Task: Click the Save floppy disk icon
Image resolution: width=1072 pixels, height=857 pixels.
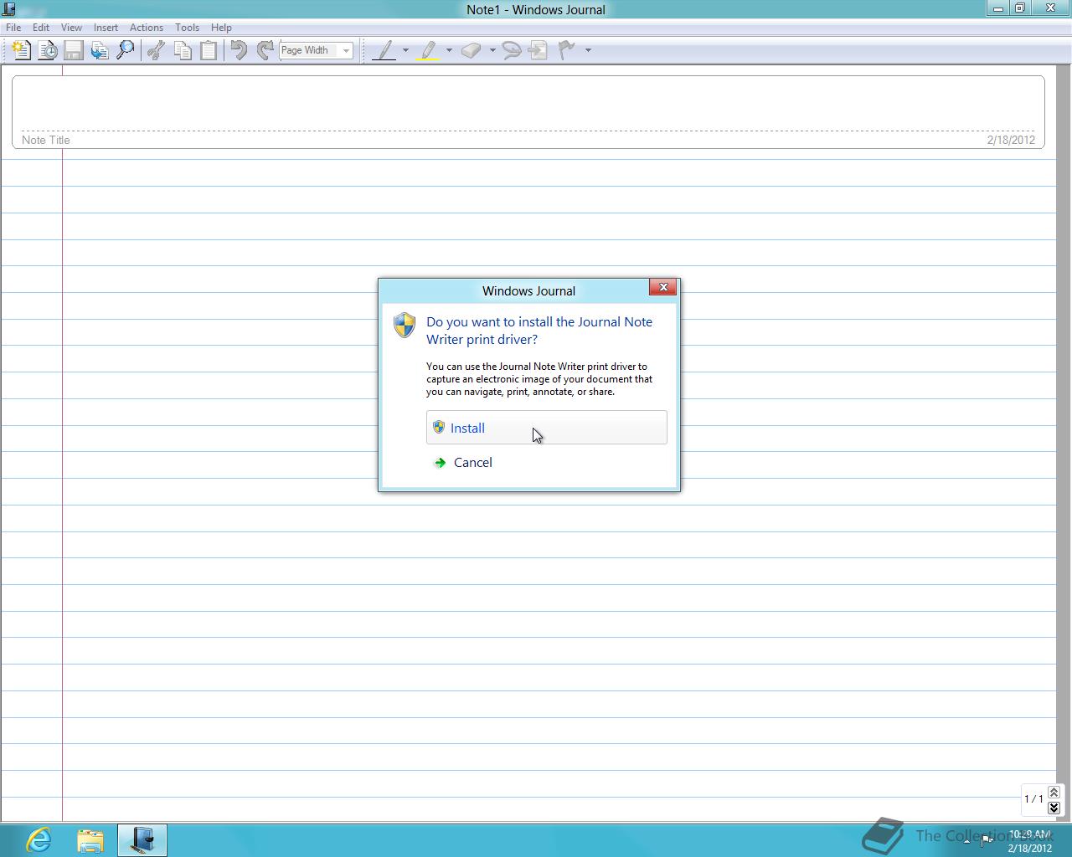Action: 74,50
